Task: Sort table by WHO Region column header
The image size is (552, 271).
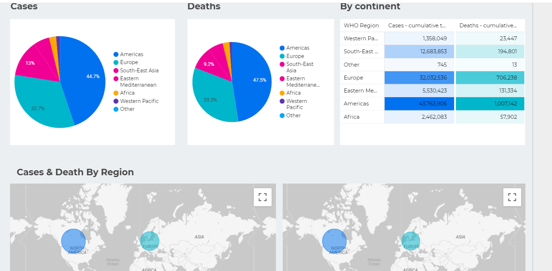Action: point(361,25)
